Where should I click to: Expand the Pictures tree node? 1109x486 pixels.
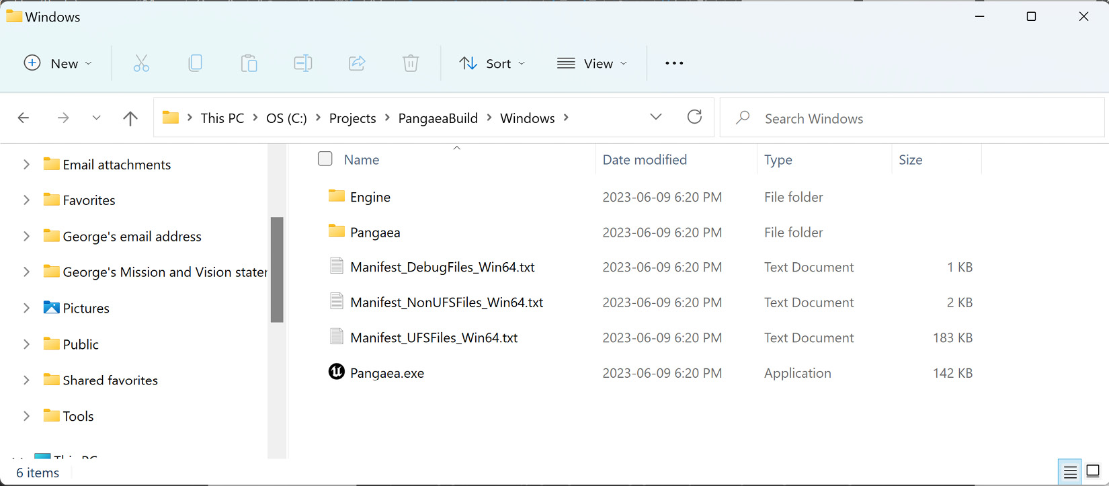(26, 308)
